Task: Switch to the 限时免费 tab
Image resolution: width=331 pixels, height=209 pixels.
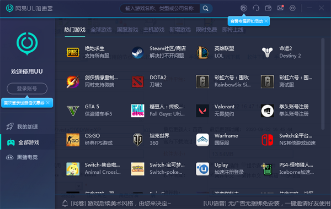Action: click(206, 30)
